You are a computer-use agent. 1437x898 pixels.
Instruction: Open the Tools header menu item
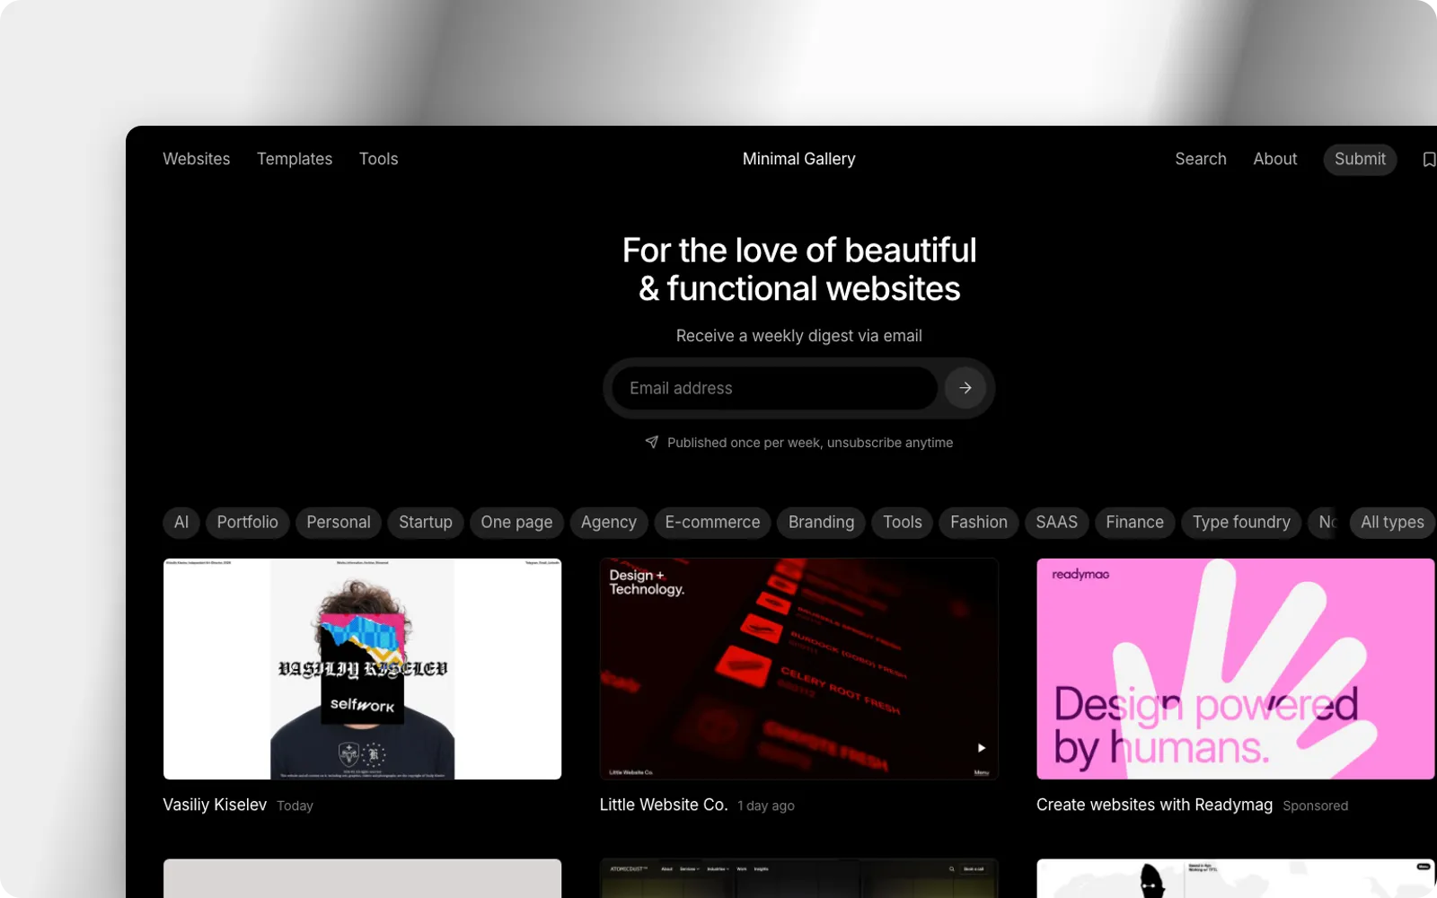coord(378,159)
